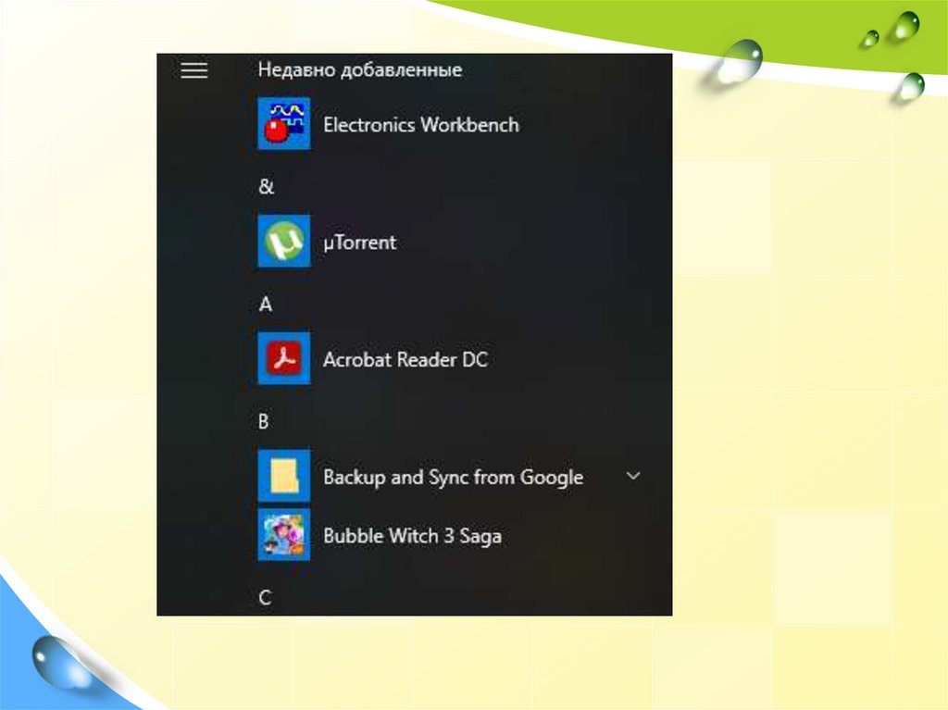This screenshot has width=948, height=710.
Task: Click the A letter section header
Action: 266,305
